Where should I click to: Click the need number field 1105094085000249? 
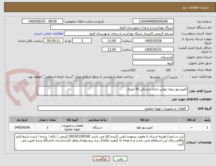point(153,21)
